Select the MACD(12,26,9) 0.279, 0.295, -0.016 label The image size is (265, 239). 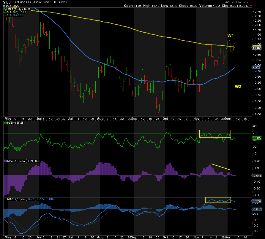(30, 199)
